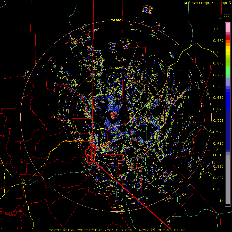
Task: Click the CORRELATION COEFFICIENT (CC) product title
Action: [81, 230]
